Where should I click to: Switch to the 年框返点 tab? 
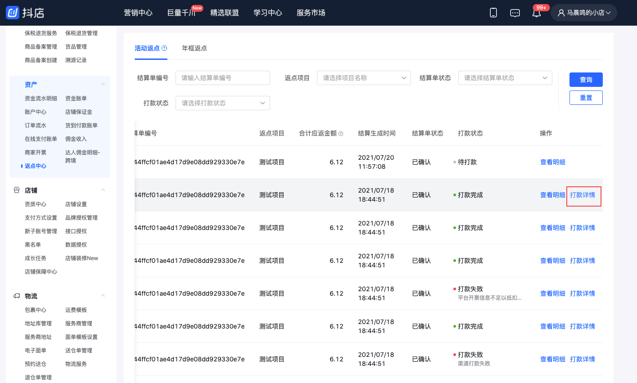pos(194,48)
